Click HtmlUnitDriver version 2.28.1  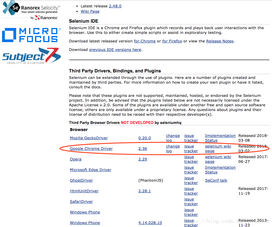(x=144, y=191)
